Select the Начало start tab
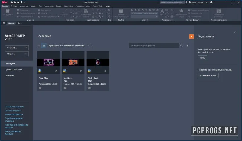The height and width of the screenshot is (141, 242). pos(11,23)
